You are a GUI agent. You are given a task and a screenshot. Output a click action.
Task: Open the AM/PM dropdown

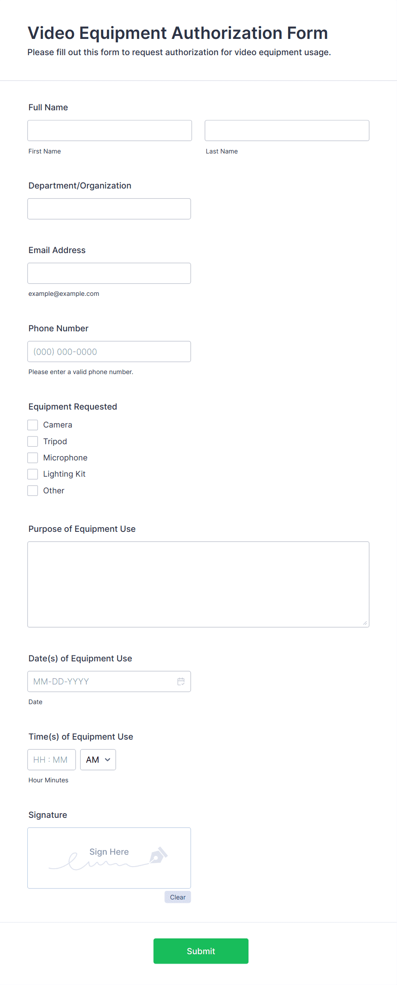(98, 760)
